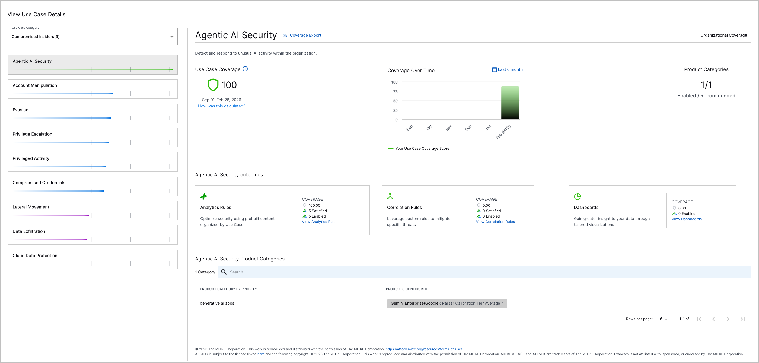Open the Rows per page selector

[664, 319]
